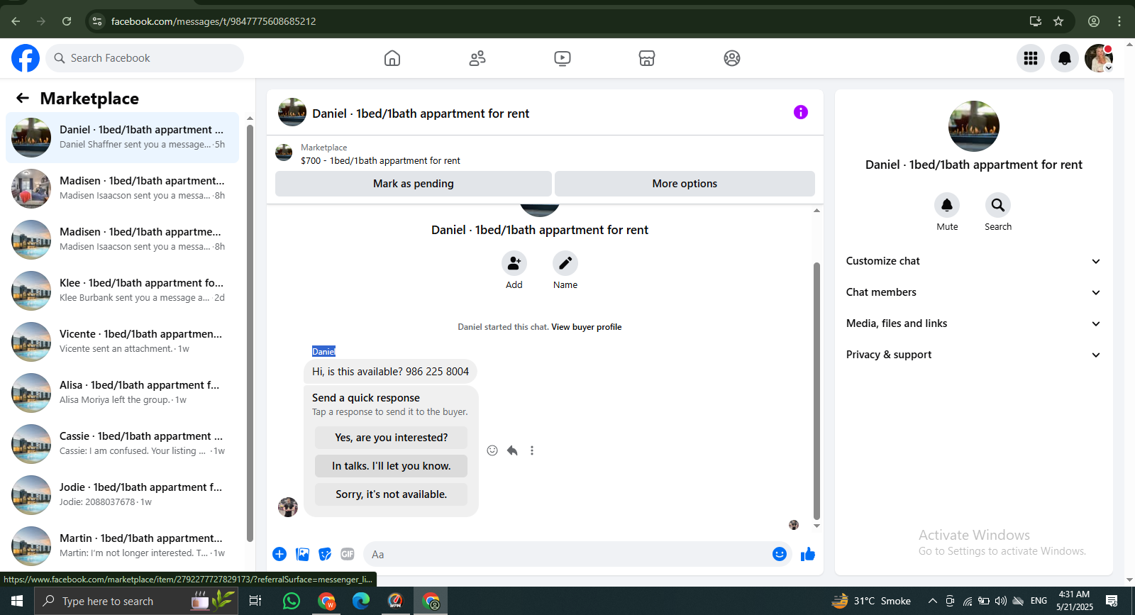Open the Groups icon in top navigation
Image resolution: width=1135 pixels, height=615 pixels.
click(x=732, y=58)
